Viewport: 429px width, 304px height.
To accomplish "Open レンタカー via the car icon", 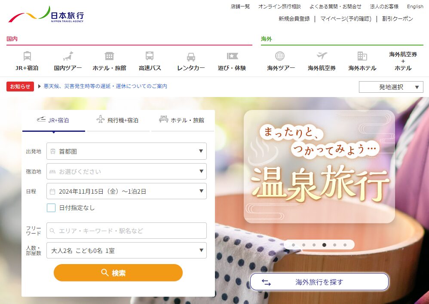I will 191,57.
